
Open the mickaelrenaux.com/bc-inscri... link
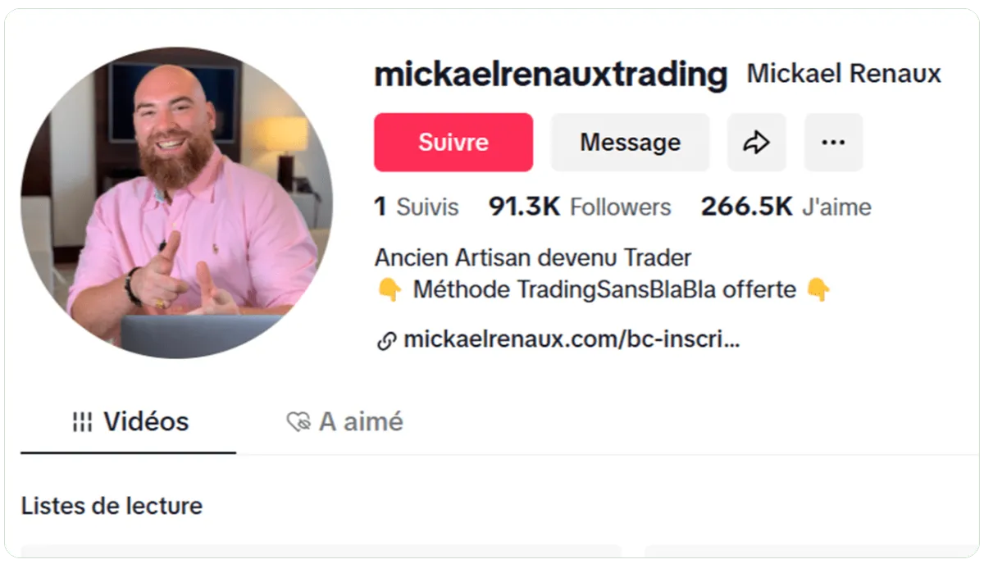(572, 340)
